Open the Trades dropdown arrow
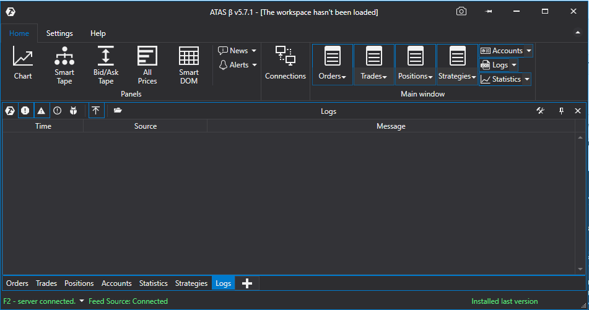This screenshot has height=310, width=589. click(385, 77)
